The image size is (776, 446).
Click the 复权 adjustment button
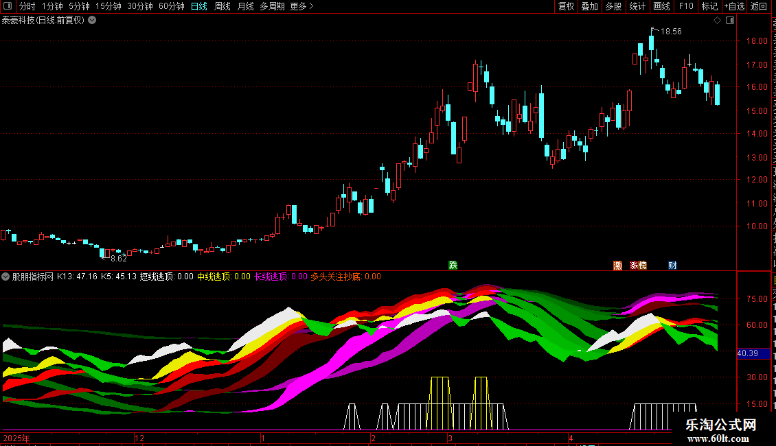[566, 6]
